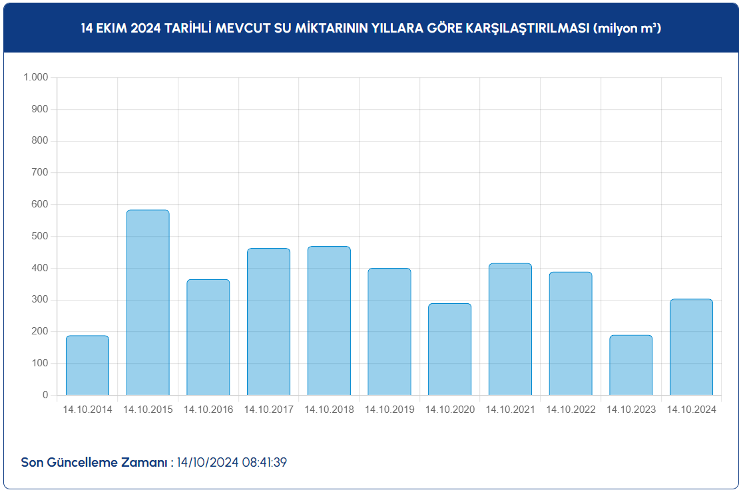Viewport: 739px width, 490px height.
Task: Click the 14.10.2024 bar
Action: [691, 347]
